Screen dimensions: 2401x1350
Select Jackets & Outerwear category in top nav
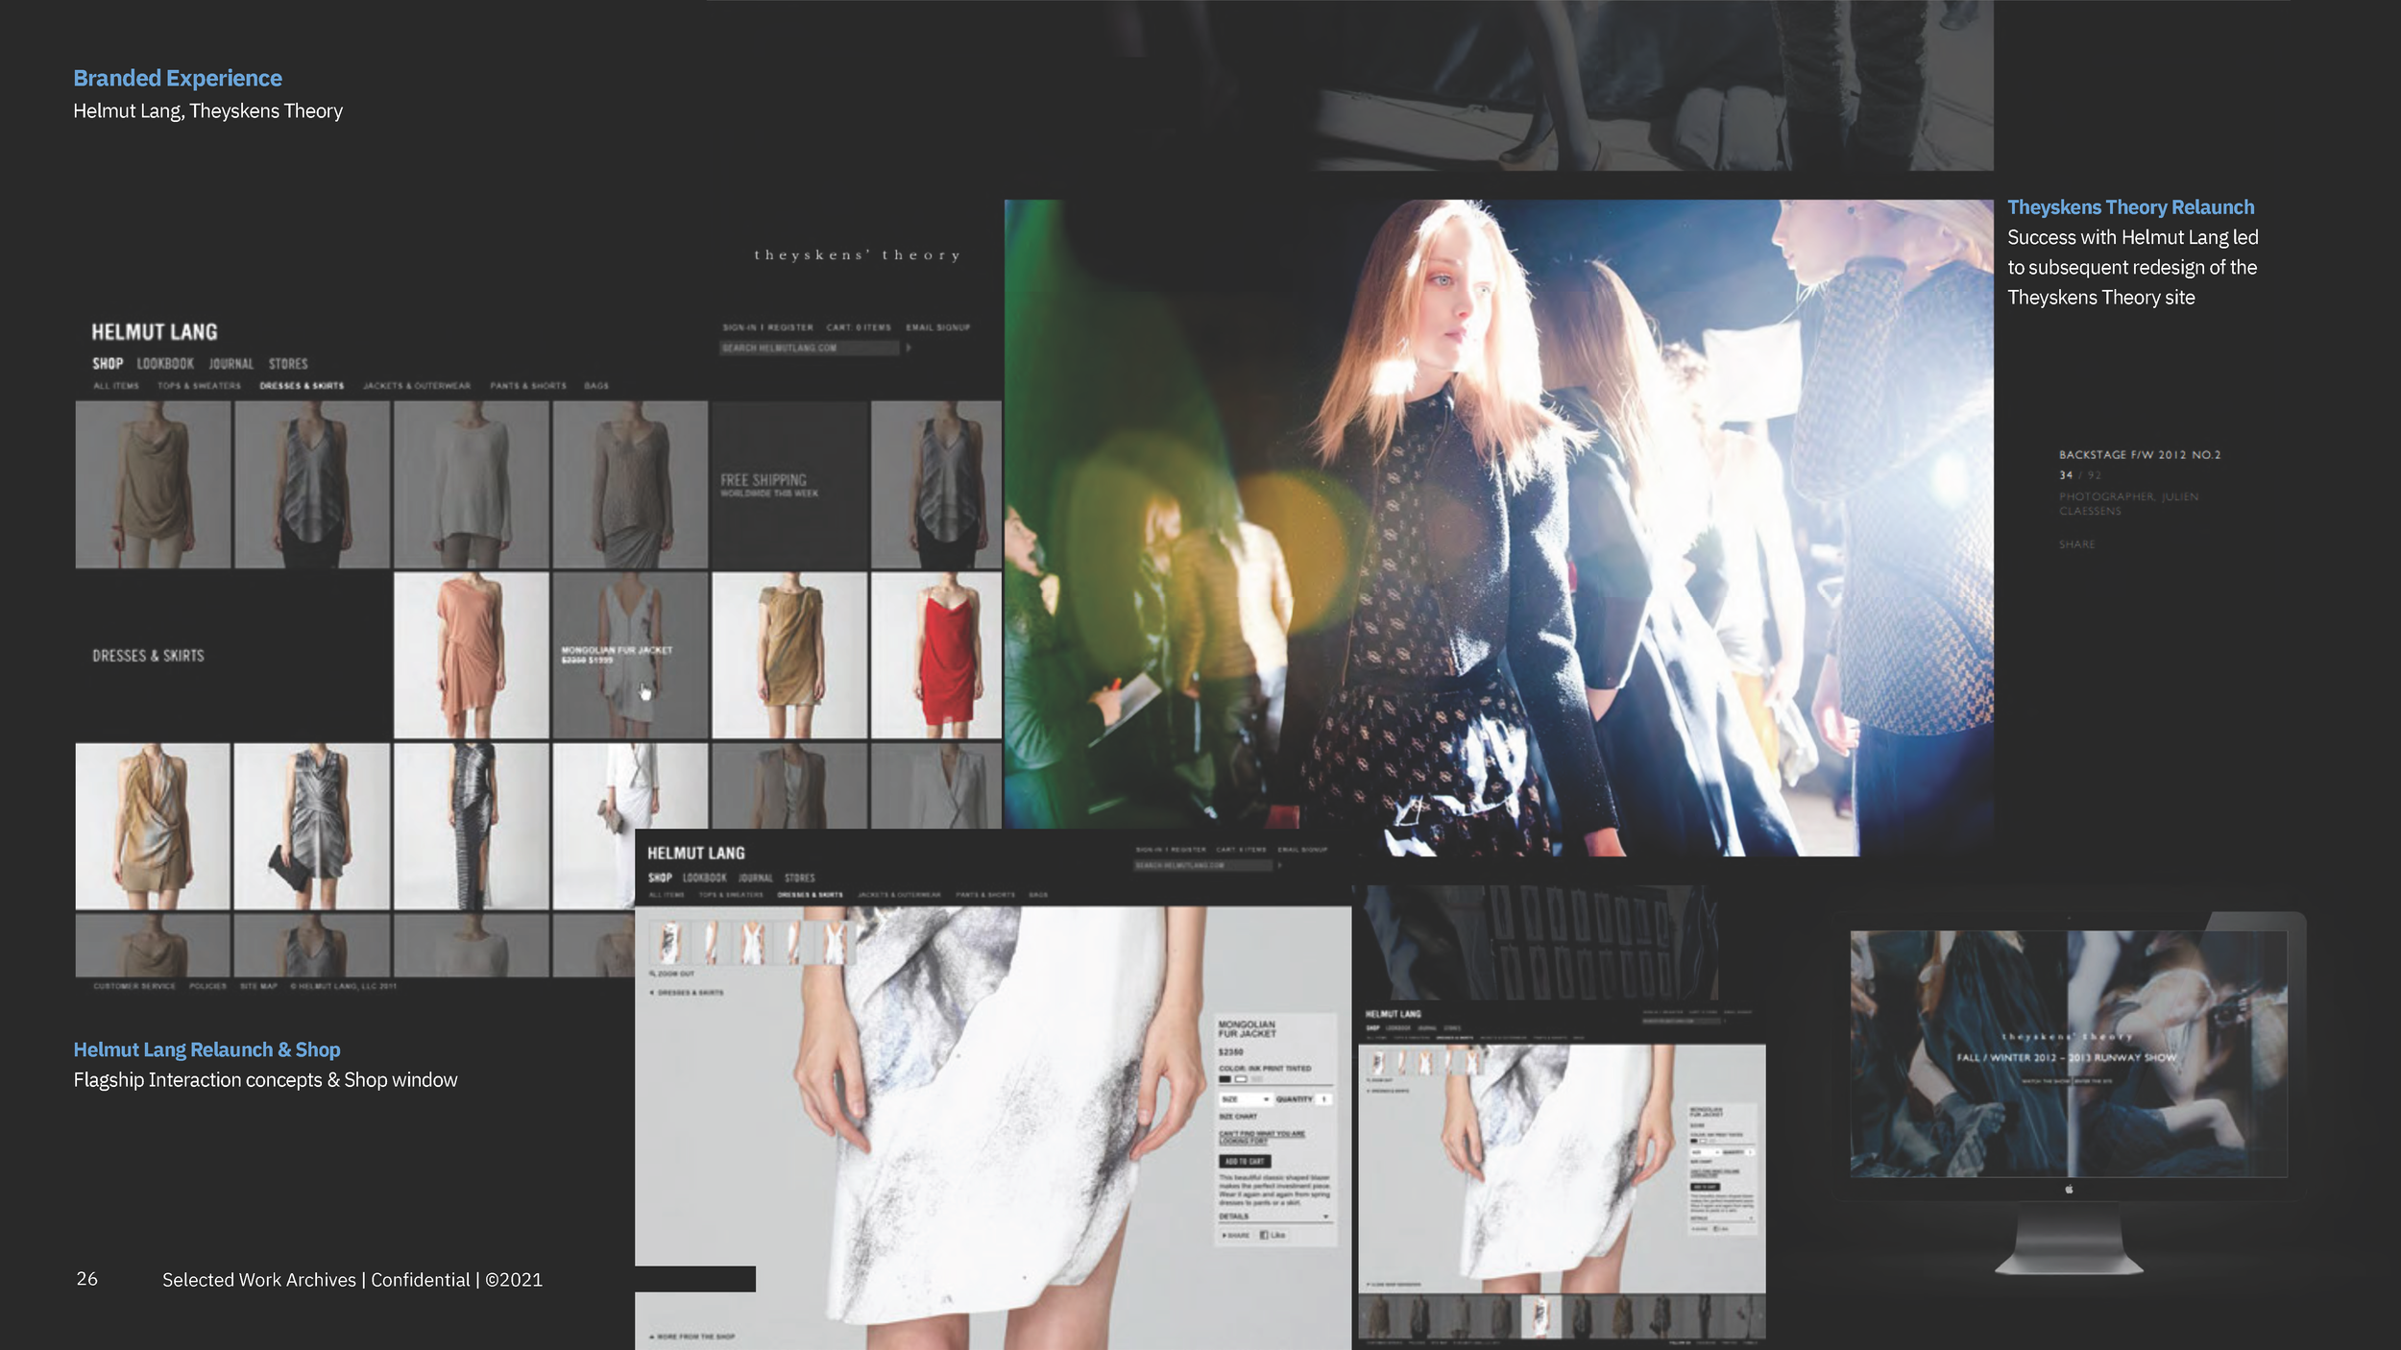pos(417,386)
